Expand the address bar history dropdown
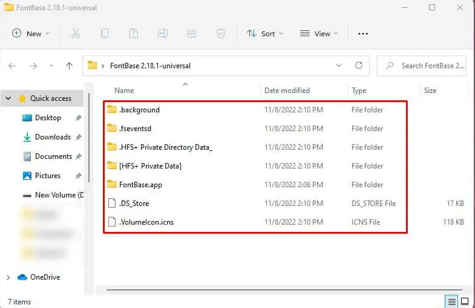Image resolution: width=475 pixels, height=308 pixels. (339, 65)
